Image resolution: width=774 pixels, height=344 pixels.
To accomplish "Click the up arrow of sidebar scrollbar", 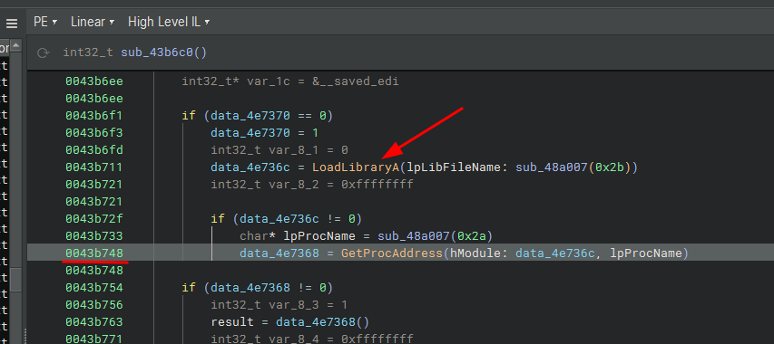I will click(15, 46).
